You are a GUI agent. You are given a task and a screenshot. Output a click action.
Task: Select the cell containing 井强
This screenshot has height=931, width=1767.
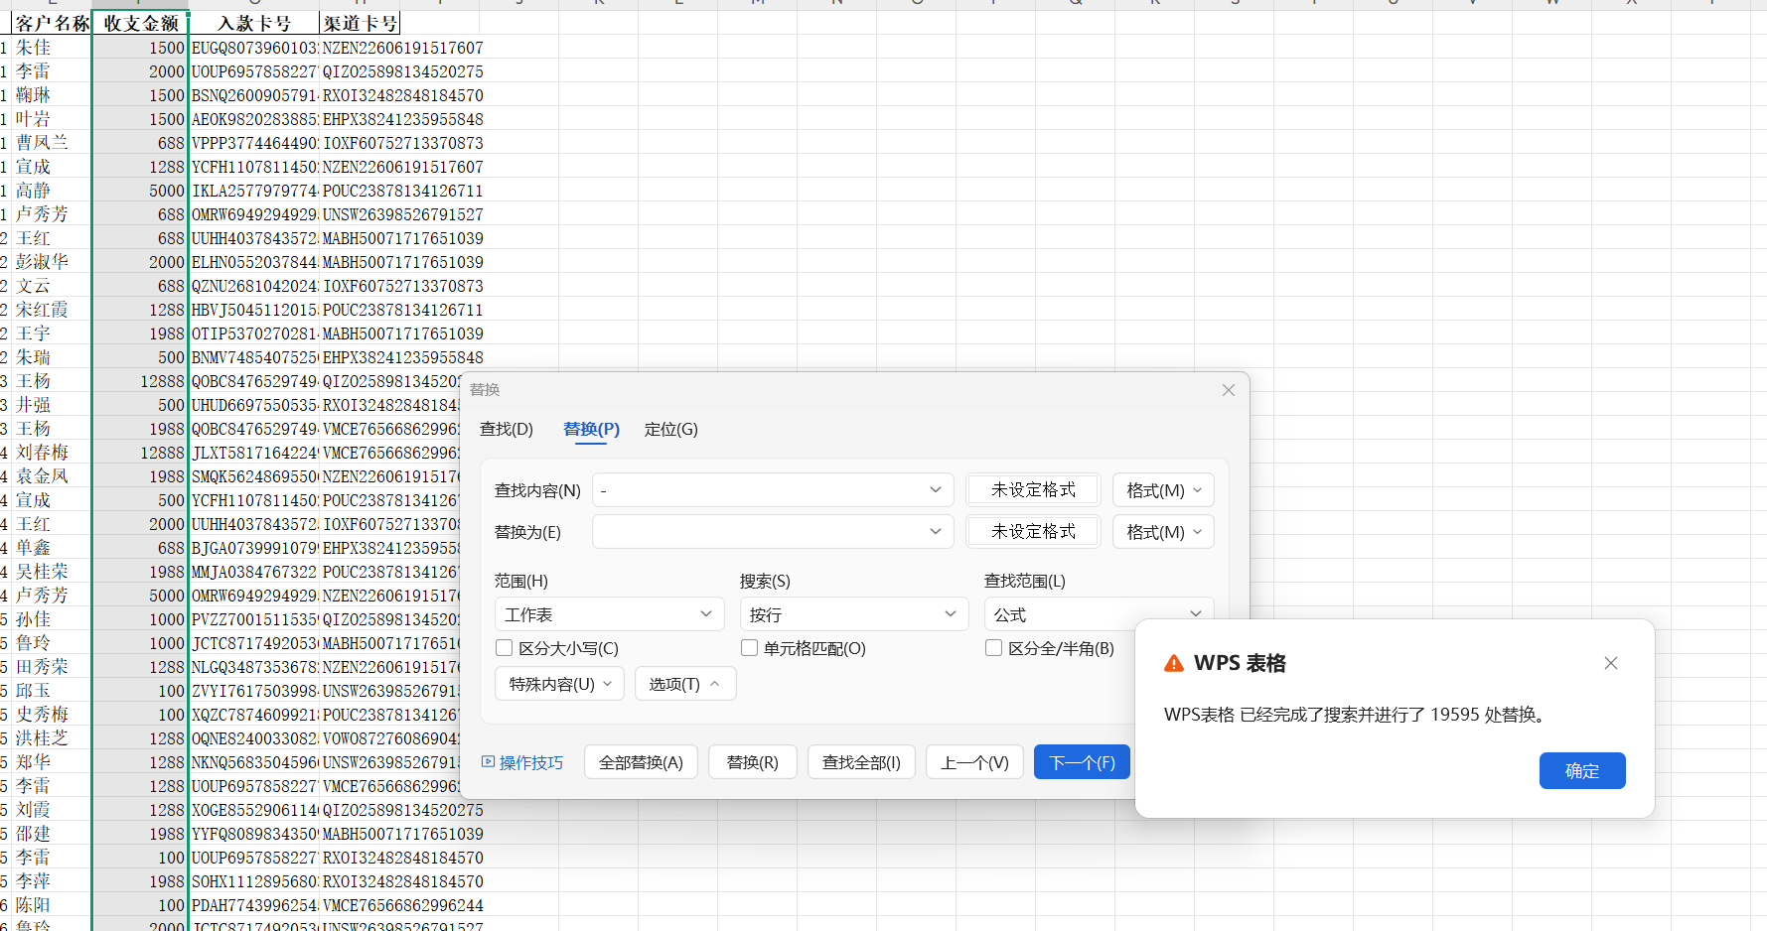pyautogui.click(x=52, y=405)
